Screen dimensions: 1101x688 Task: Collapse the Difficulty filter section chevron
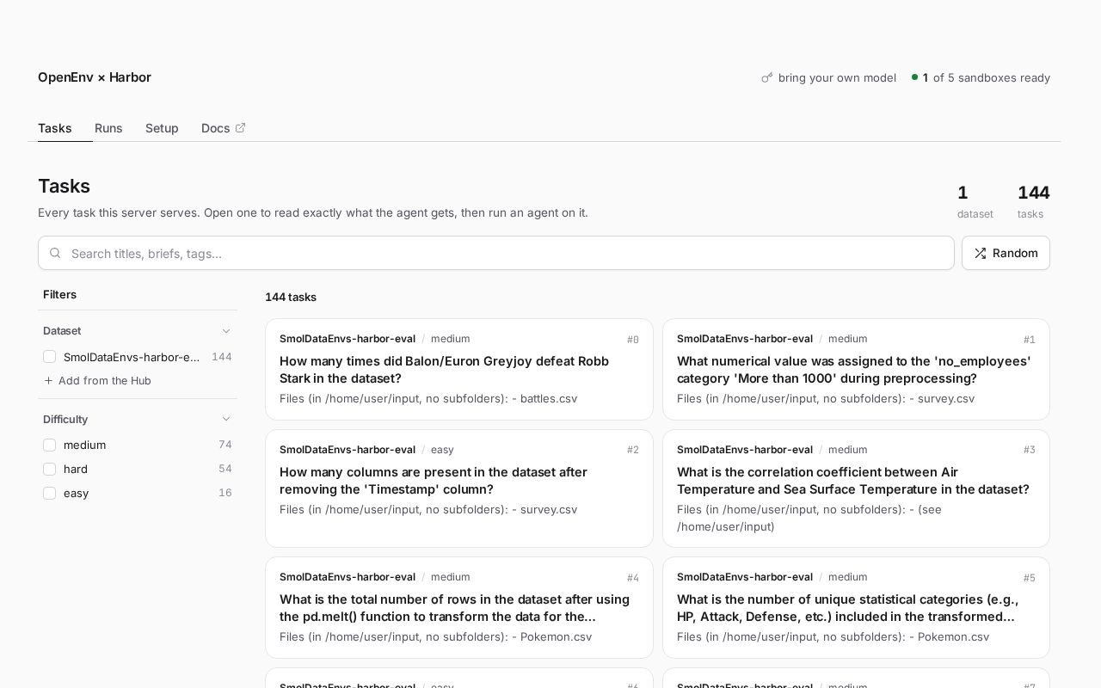pyautogui.click(x=226, y=419)
